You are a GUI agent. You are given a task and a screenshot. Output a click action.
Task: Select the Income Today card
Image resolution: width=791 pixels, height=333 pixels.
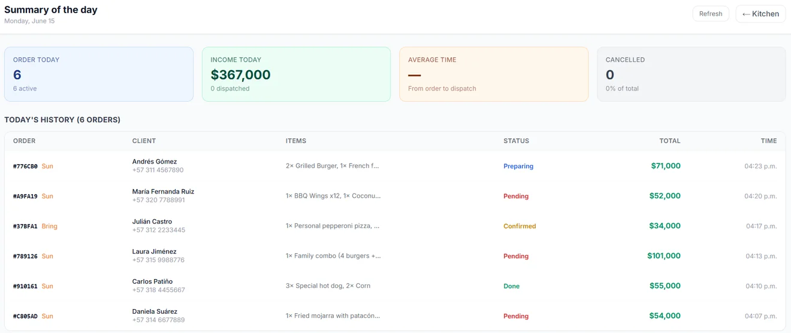click(x=296, y=74)
